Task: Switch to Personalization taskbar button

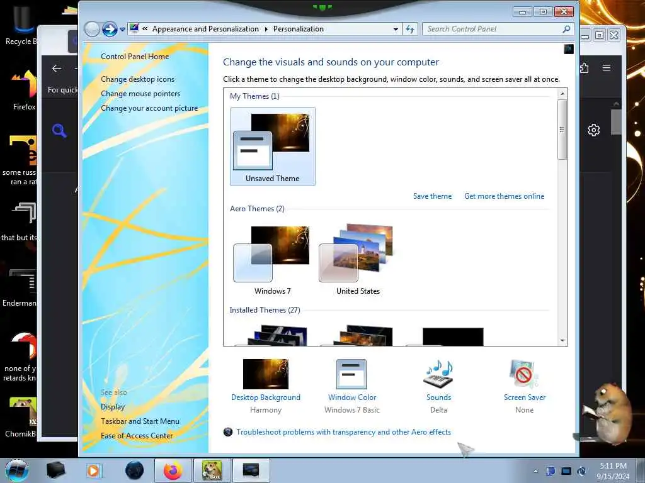Action: (251, 470)
